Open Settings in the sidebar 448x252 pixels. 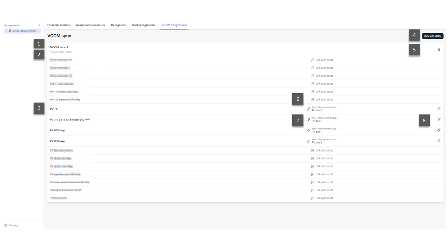[x=12, y=225]
